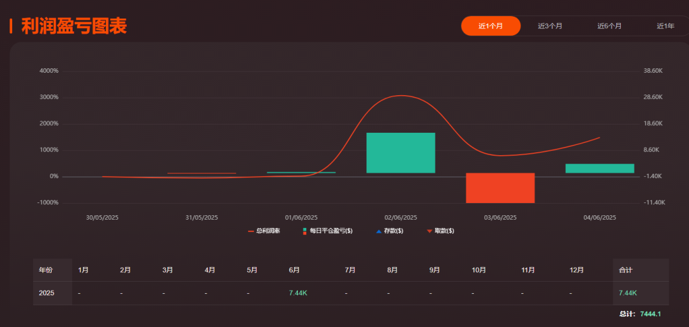The width and height of the screenshot is (689, 327).
Task: Toggle the 总利润率 legend line icon
Action: pos(251,231)
